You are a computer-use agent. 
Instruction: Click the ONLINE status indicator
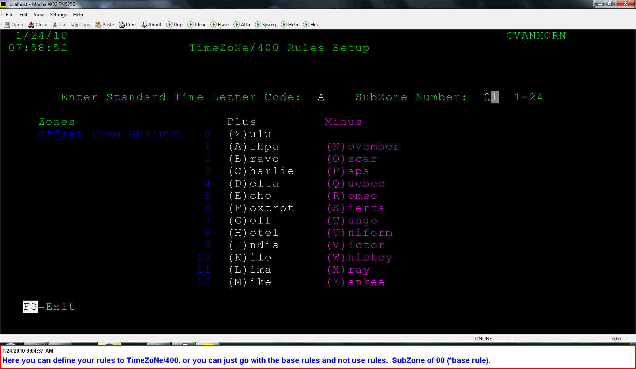[x=483, y=338]
